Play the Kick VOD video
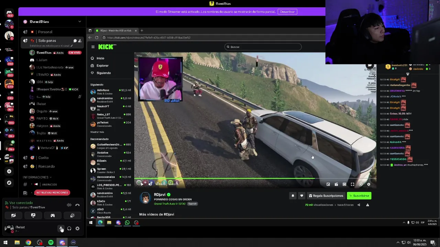 (x=142, y=184)
